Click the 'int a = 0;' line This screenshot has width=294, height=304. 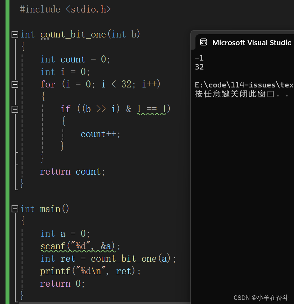(x=65, y=234)
